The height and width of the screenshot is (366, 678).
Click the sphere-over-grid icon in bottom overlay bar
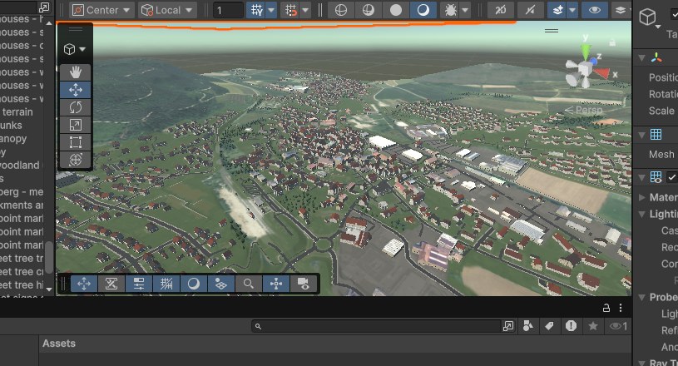pos(221,284)
